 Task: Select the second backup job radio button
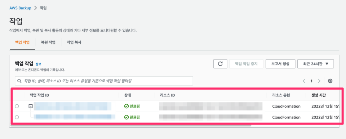(x=17, y=117)
